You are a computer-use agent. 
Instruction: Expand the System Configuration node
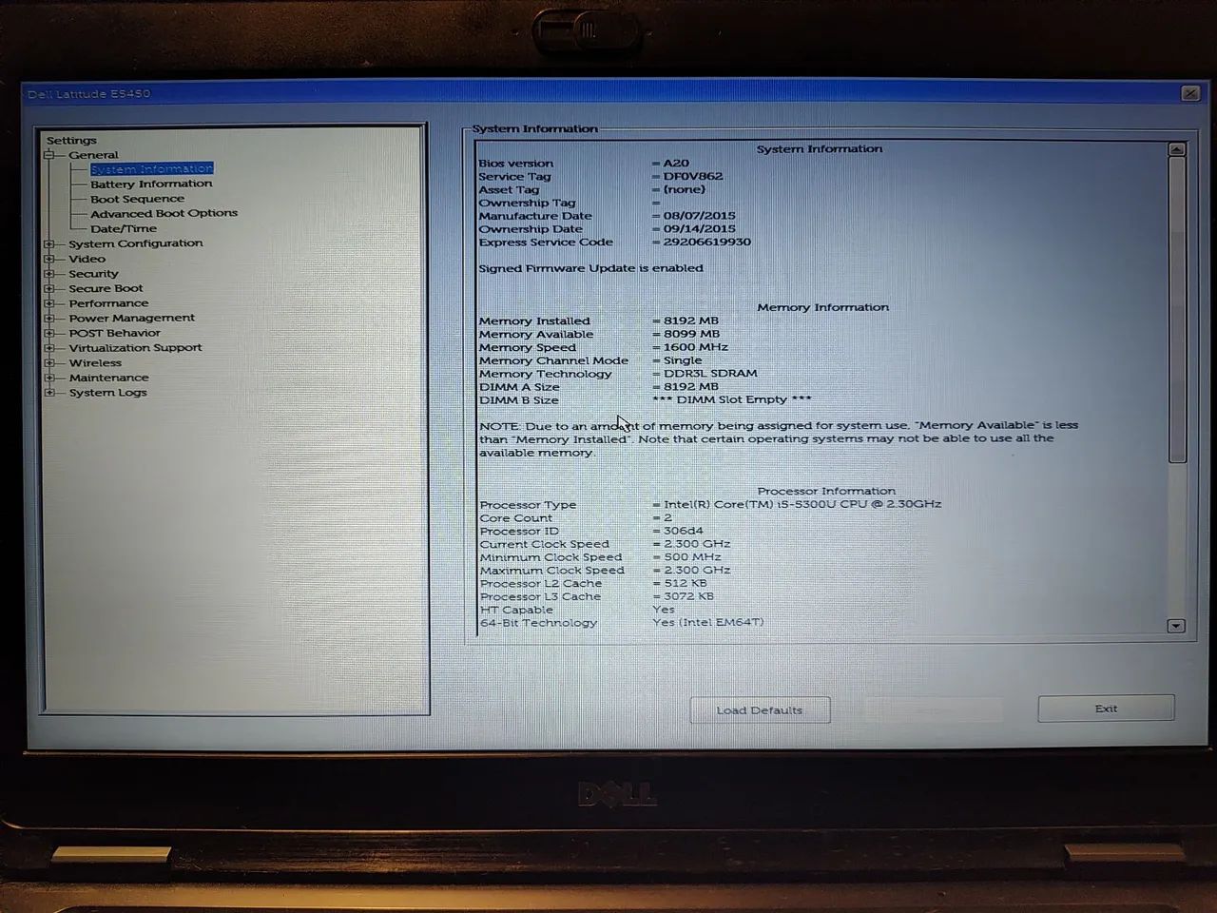(x=49, y=244)
